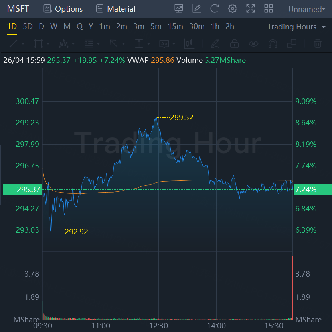
Task: Click the 299.52 high price label
Action: 182,117
